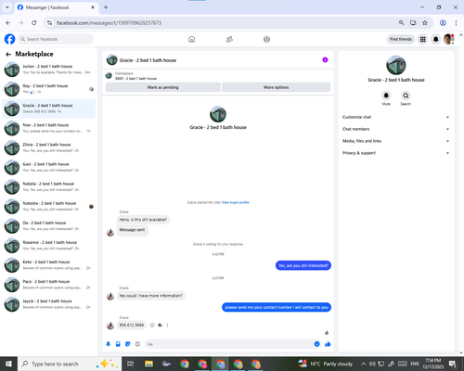The height and width of the screenshot is (371, 464).
Task: React to the 956 612 3684 message
Action: click(x=152, y=325)
